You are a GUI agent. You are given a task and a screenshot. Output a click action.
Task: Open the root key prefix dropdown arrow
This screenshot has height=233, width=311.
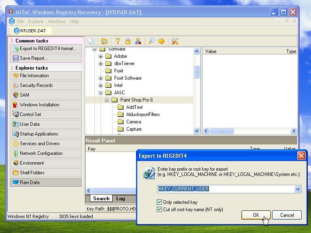point(298,189)
